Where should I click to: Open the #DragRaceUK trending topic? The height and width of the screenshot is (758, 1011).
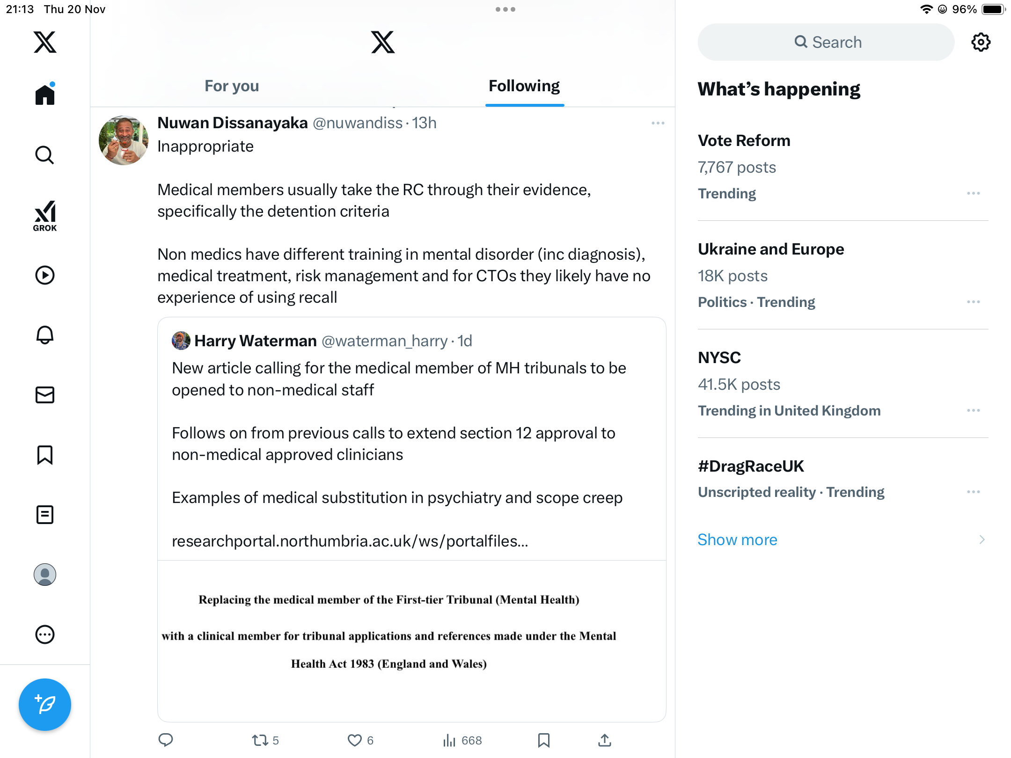tap(751, 466)
